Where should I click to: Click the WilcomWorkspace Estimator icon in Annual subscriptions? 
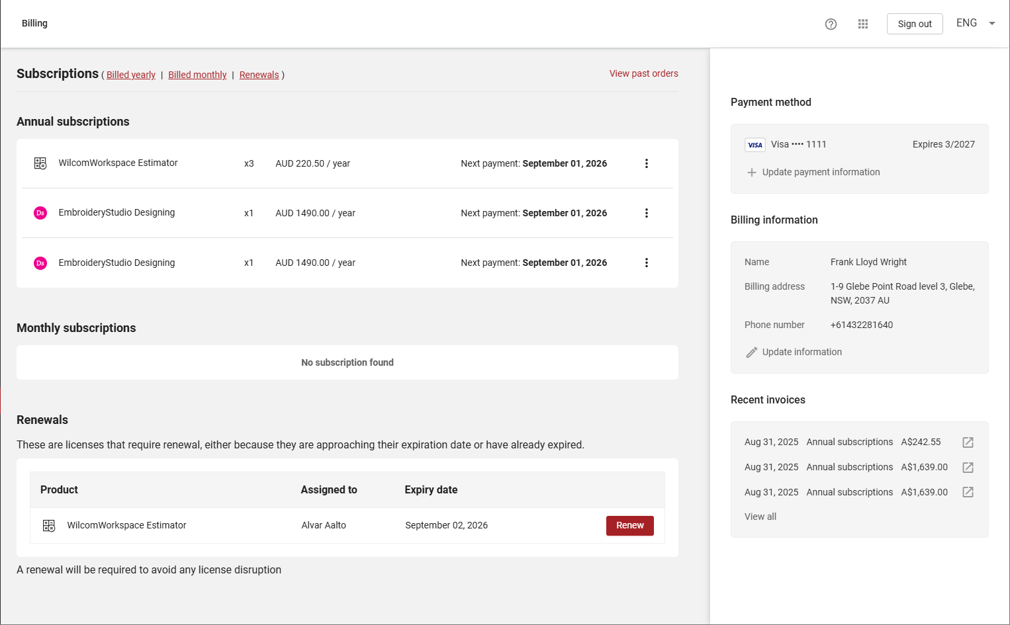pos(40,163)
